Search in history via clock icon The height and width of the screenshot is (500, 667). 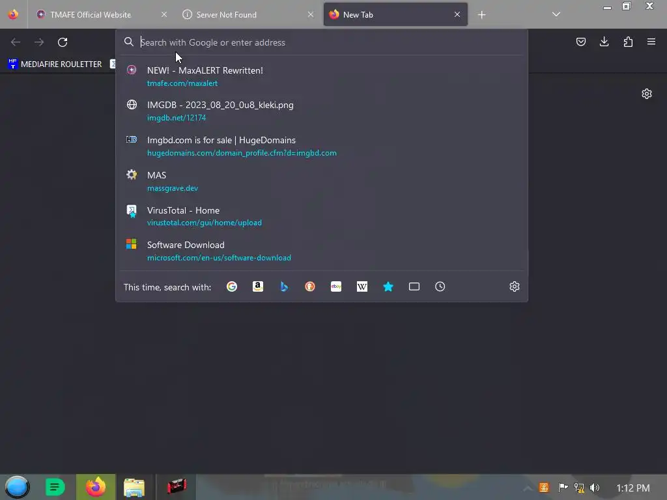click(x=440, y=286)
